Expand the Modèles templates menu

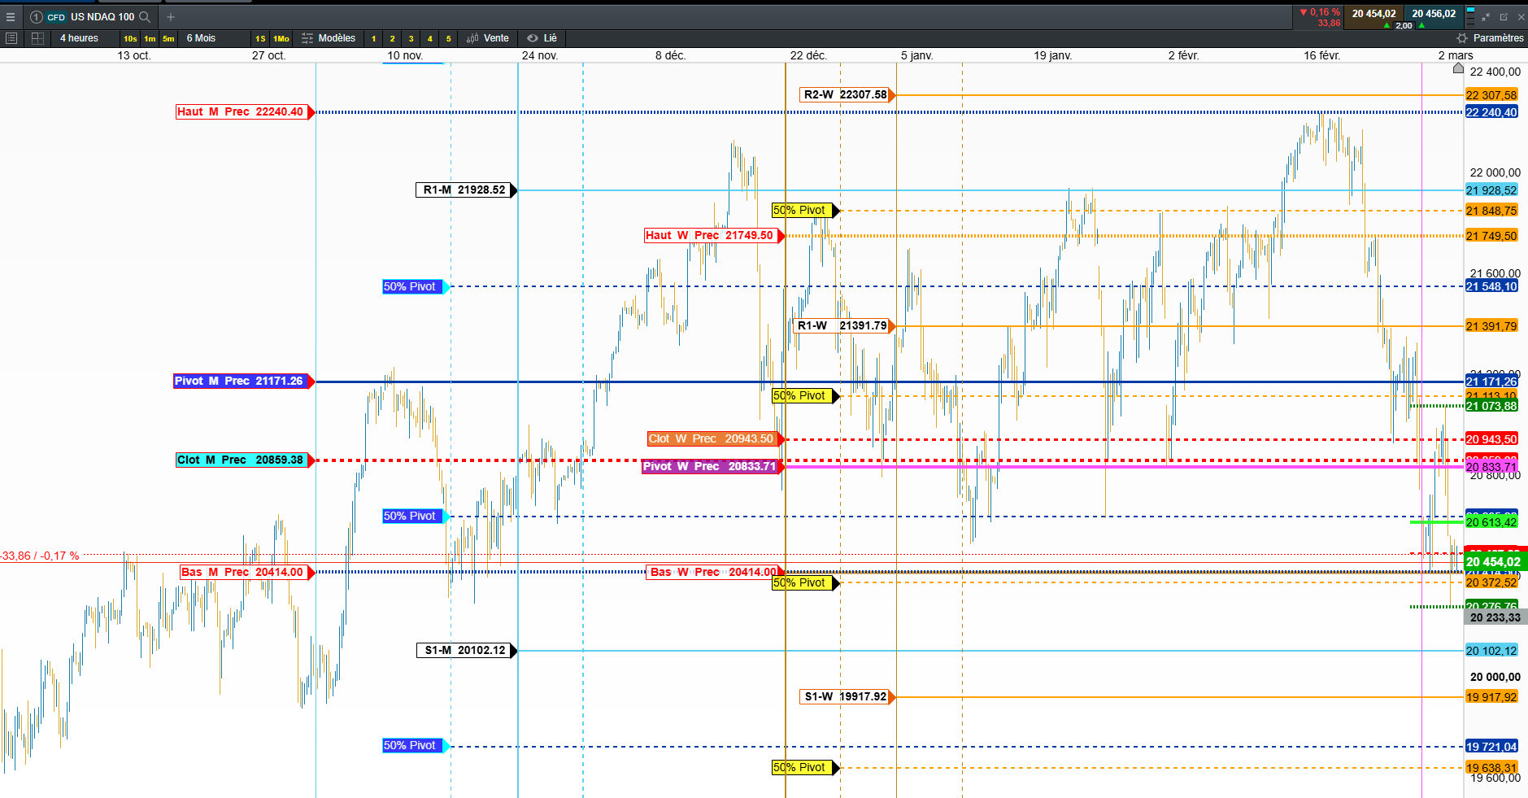[329, 38]
